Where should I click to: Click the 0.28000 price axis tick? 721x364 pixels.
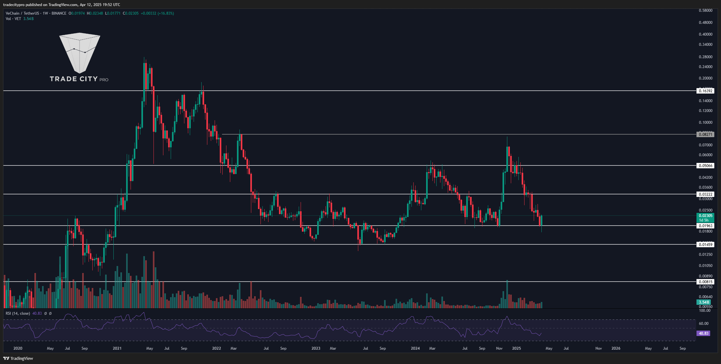coord(705,57)
